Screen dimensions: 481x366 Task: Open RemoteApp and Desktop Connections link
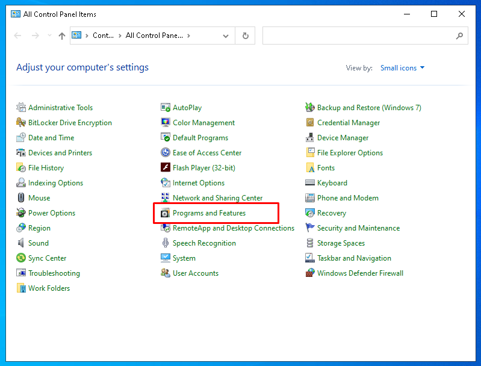[234, 228]
